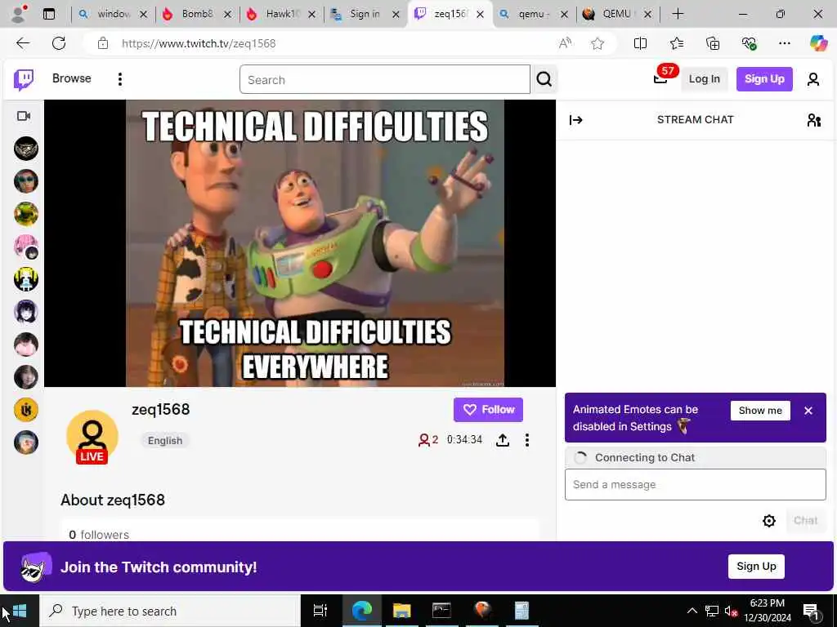Click the English language tag

pos(165,440)
